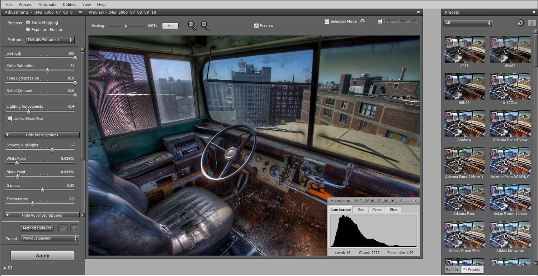Viewport: 538px width, 276px height.
Task: Click the Apply button
Action: 42,256
